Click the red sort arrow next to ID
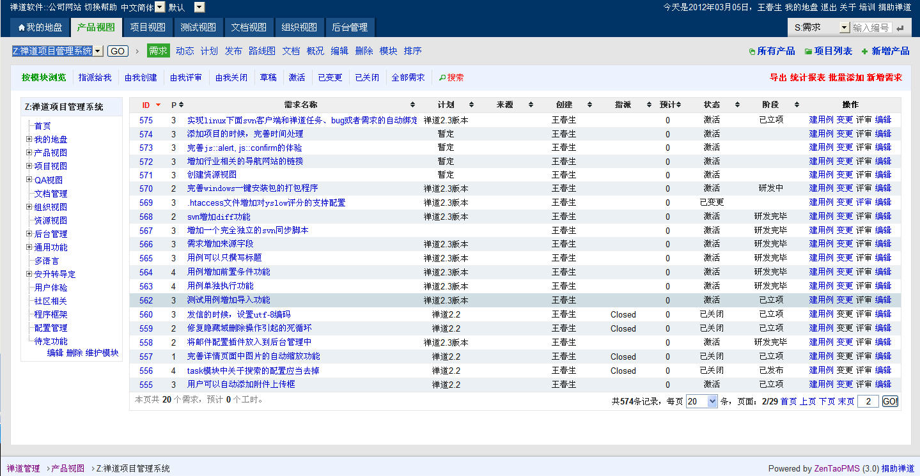920x476 pixels. point(158,105)
